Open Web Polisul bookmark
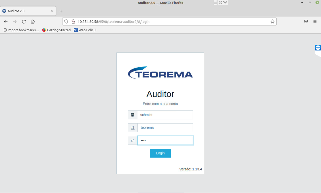Viewport: 321px width, 193px height. [85, 30]
